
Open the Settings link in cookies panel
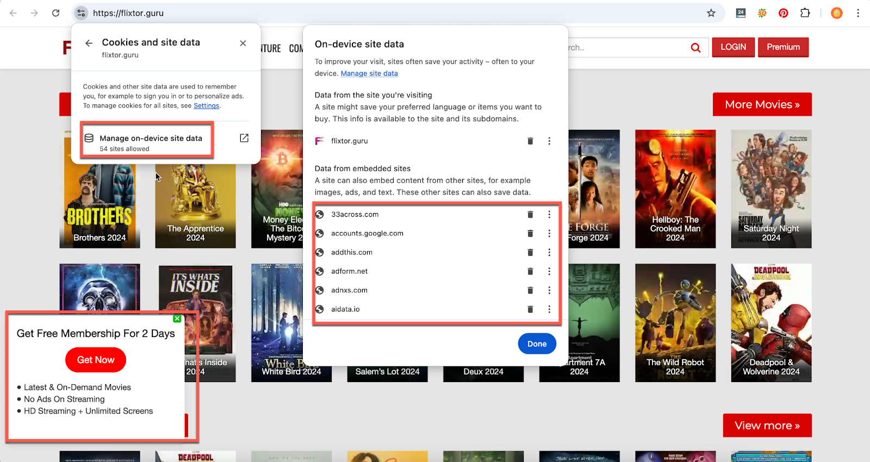tap(207, 105)
